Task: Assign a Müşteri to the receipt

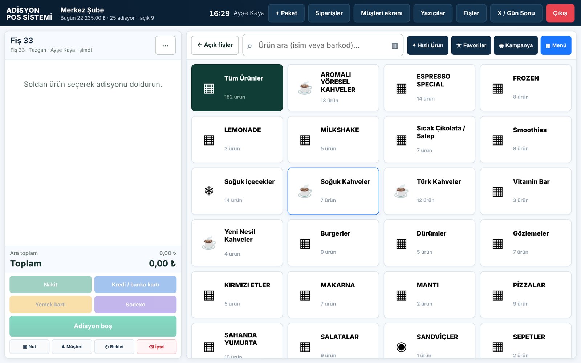Action: tap(72, 347)
